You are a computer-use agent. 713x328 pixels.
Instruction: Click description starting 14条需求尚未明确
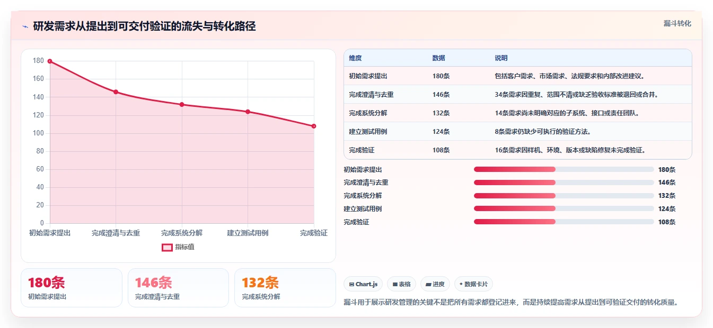(x=567, y=113)
